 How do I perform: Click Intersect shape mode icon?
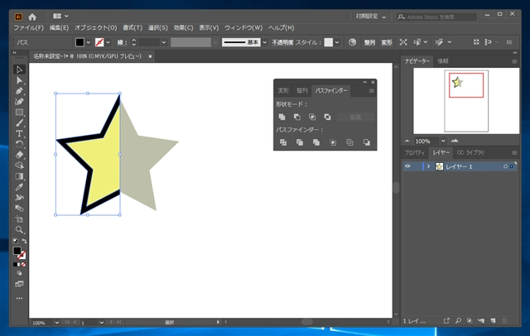click(x=312, y=117)
